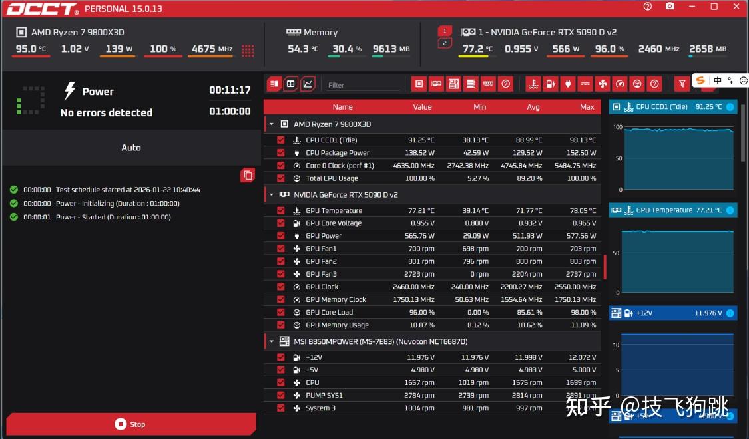
Task: Click the Filter text input field
Action: click(x=363, y=85)
